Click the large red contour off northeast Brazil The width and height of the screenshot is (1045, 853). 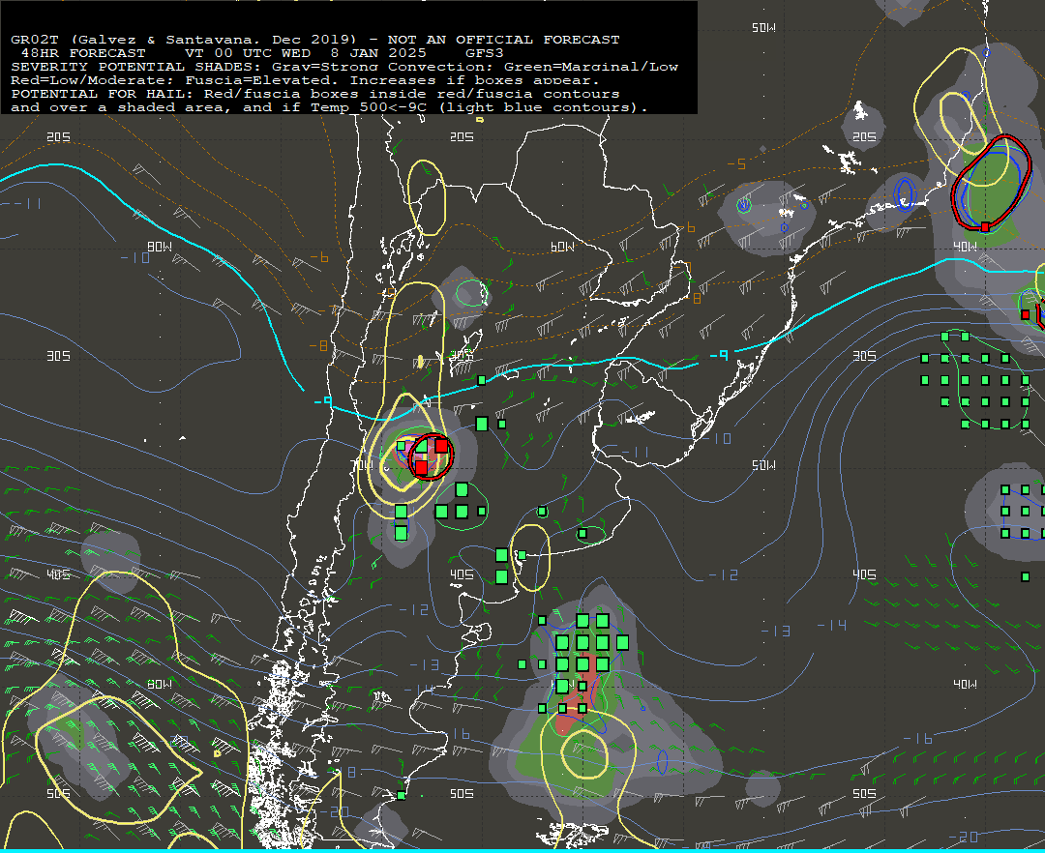[991, 183]
